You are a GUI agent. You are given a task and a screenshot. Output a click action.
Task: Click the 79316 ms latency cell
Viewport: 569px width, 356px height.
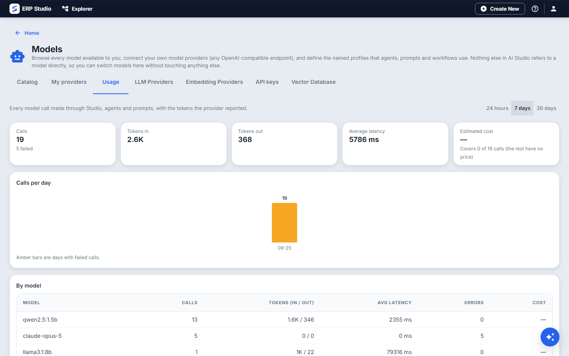(x=399, y=352)
